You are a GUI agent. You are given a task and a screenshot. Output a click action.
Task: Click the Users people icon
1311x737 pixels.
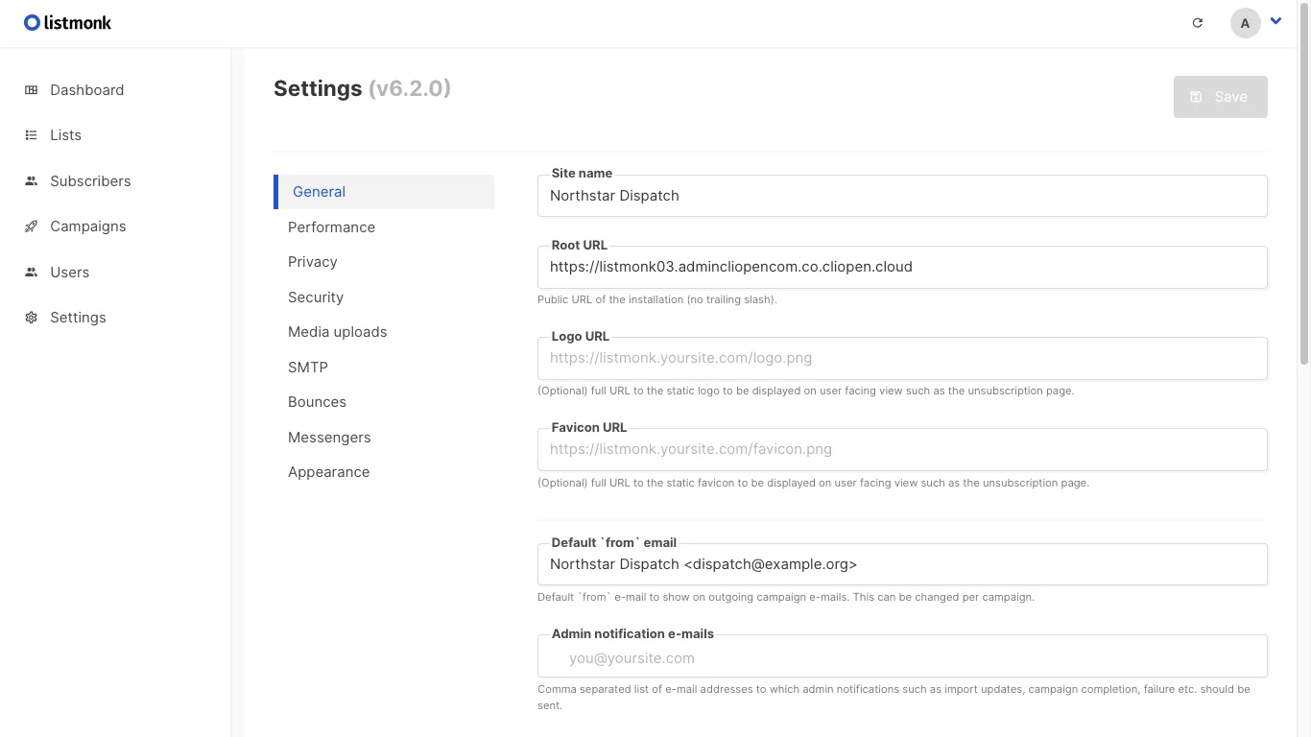tap(31, 273)
